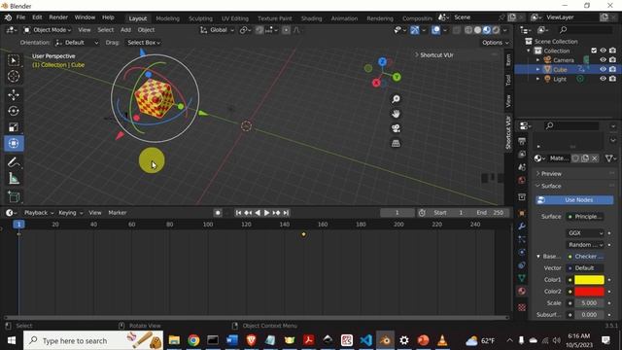
Task: Click the X axis on navigation gizmo
Action: click(376, 83)
